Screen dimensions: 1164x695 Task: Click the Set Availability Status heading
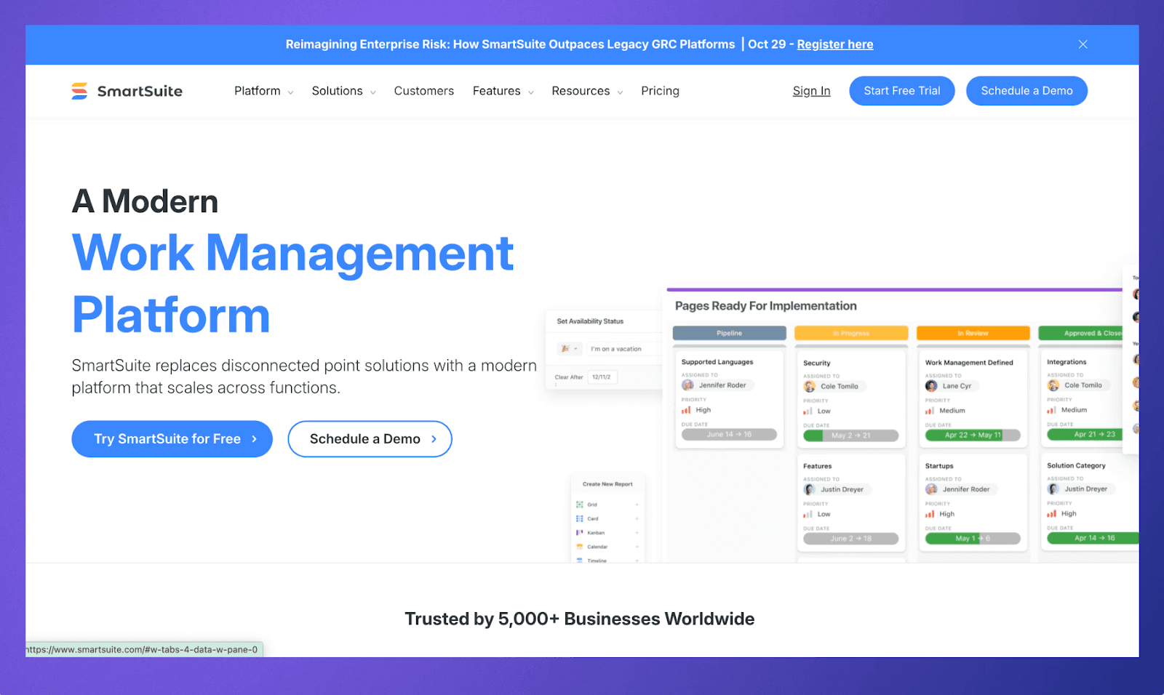(x=590, y=321)
